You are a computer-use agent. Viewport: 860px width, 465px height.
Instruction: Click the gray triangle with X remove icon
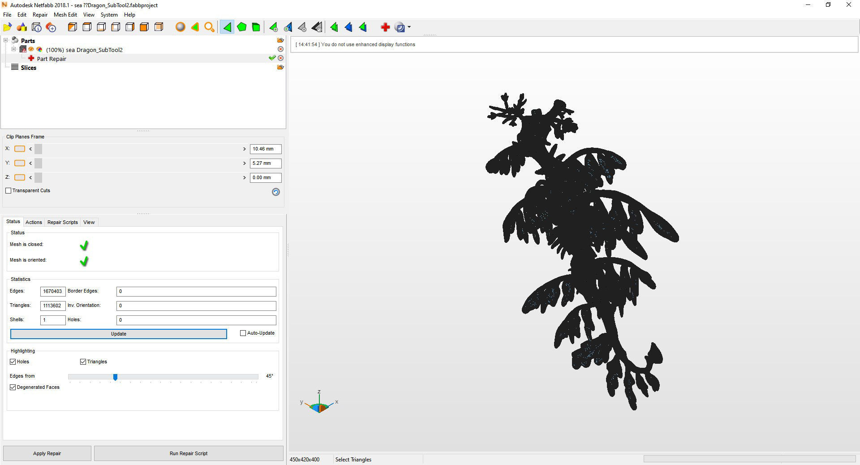click(302, 27)
